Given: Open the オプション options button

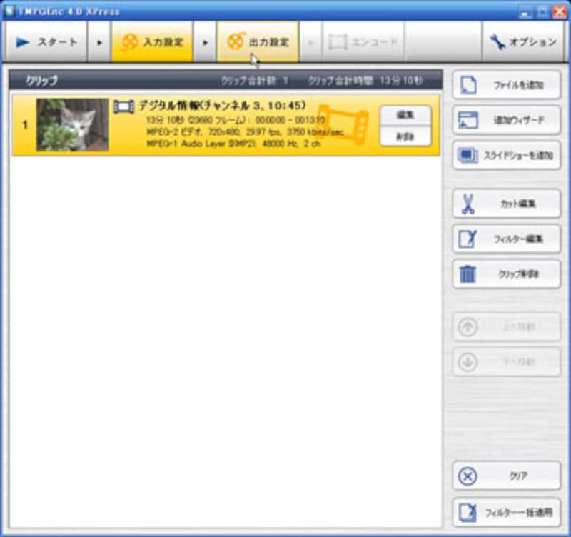Looking at the screenshot, I should (523, 42).
